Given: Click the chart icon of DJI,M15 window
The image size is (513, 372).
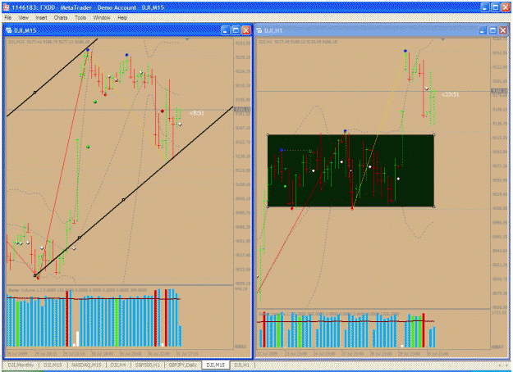Looking at the screenshot, I should (x=8, y=30).
